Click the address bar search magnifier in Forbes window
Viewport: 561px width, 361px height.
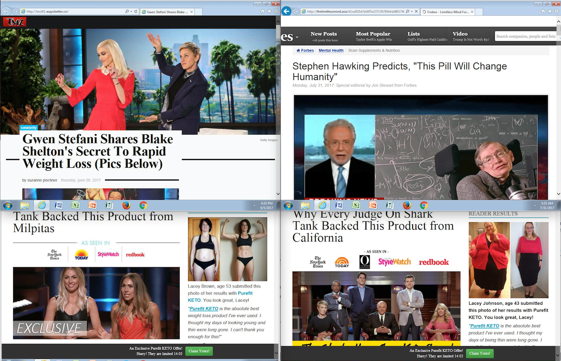tap(407, 11)
